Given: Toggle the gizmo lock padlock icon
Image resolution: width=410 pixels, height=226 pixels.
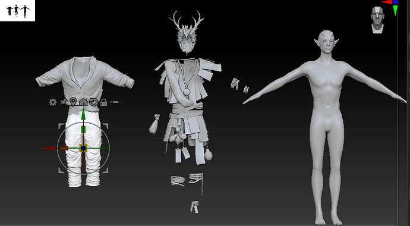Looking at the screenshot, I should click(103, 102).
